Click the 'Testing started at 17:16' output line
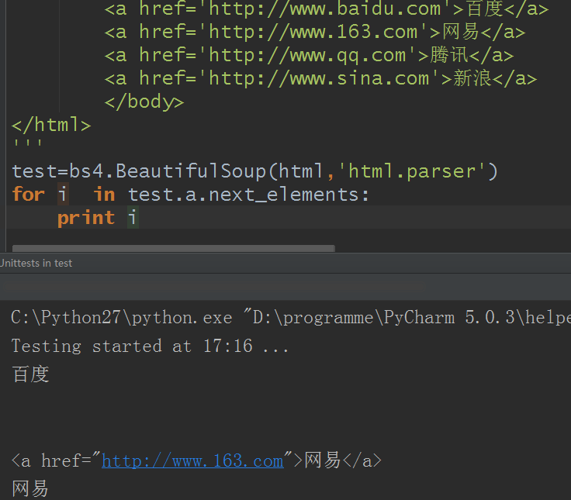Screen dimensions: 571x500 150,346
